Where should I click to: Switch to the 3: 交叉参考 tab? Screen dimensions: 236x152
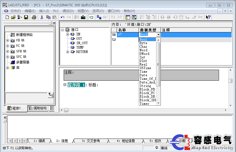(91, 141)
